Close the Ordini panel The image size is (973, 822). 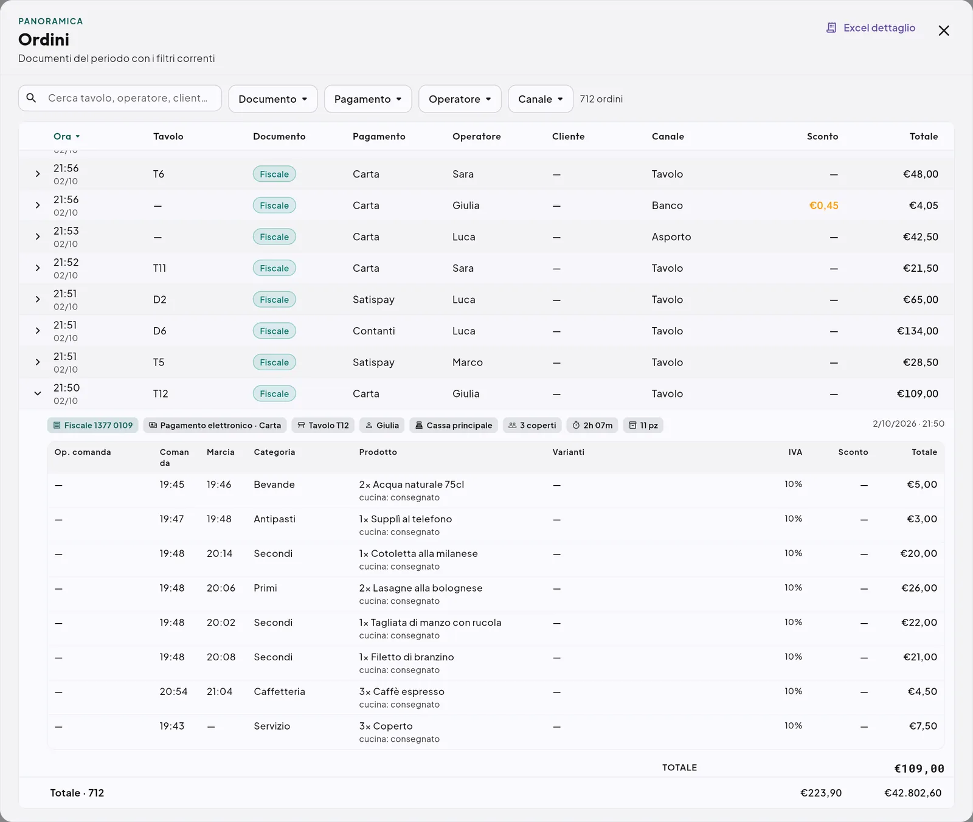click(x=944, y=30)
